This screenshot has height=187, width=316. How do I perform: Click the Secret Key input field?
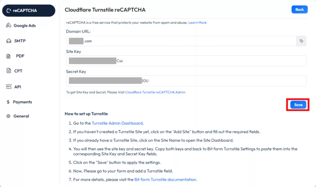[x=185, y=81]
